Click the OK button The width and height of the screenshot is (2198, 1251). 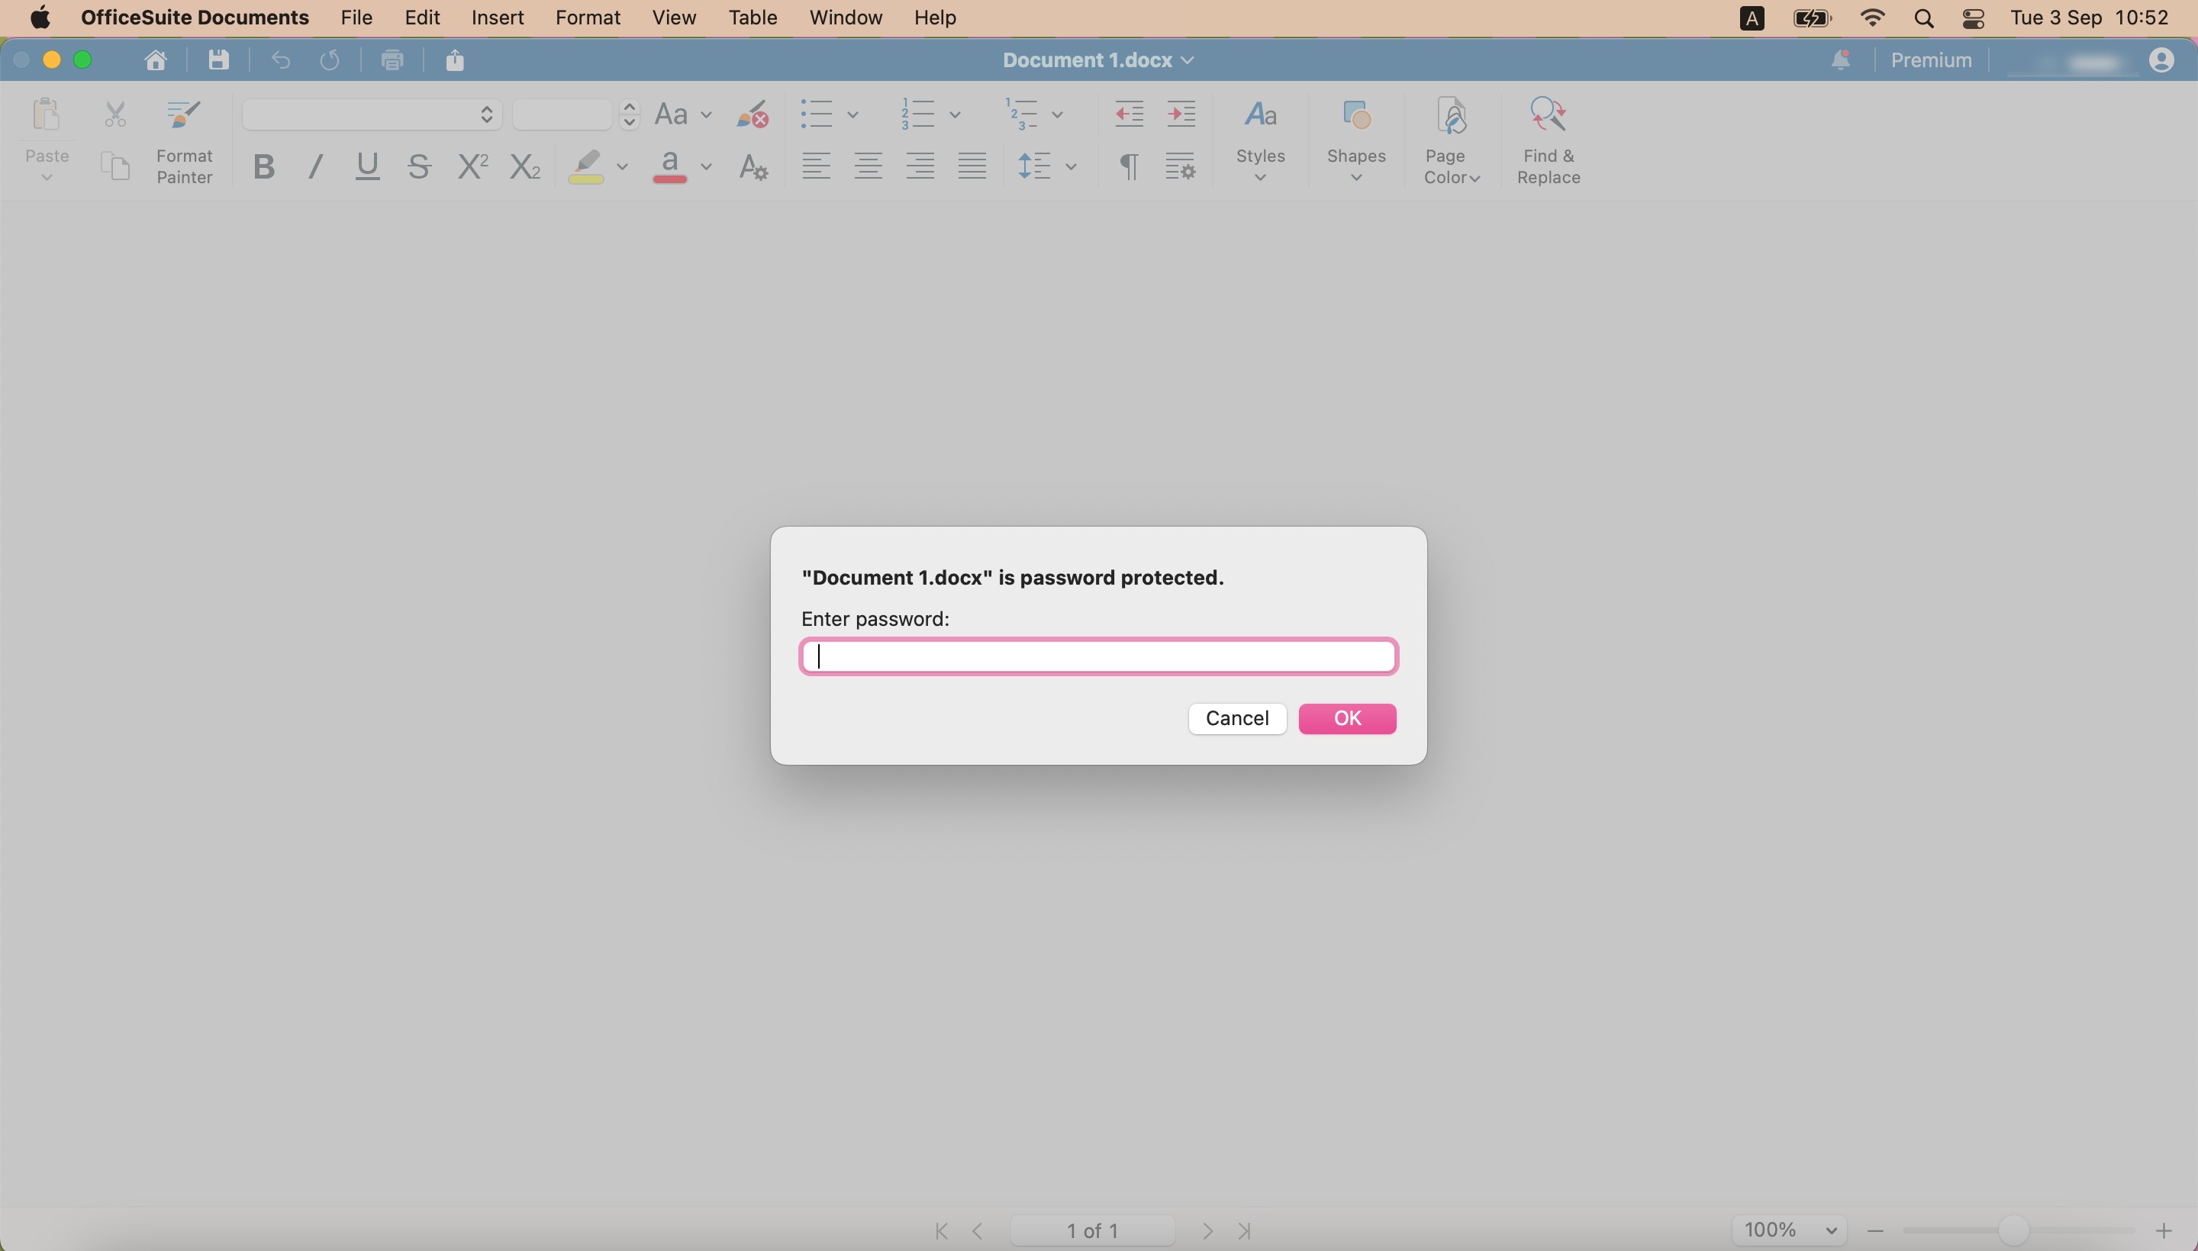[x=1347, y=717]
